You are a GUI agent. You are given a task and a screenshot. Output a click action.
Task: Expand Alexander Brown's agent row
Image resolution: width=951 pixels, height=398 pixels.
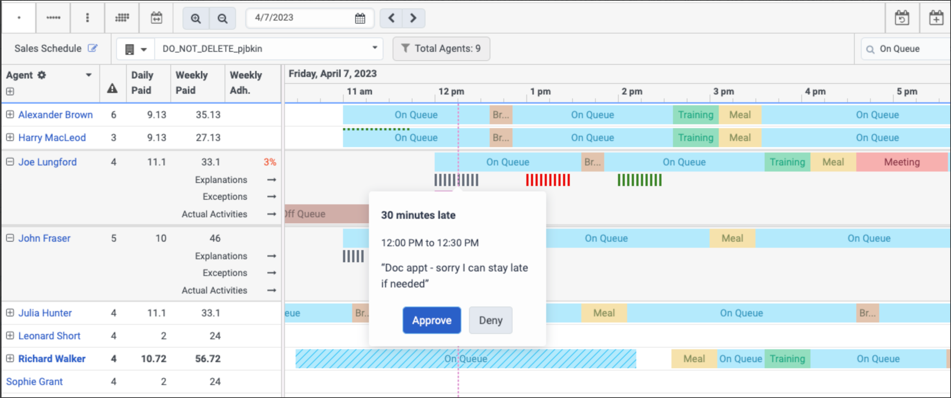click(x=10, y=114)
